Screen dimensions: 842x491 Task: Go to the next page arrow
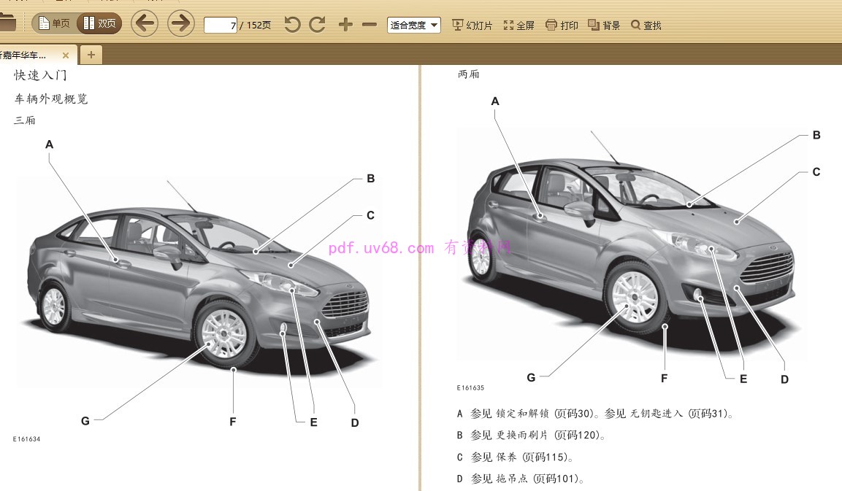(180, 24)
